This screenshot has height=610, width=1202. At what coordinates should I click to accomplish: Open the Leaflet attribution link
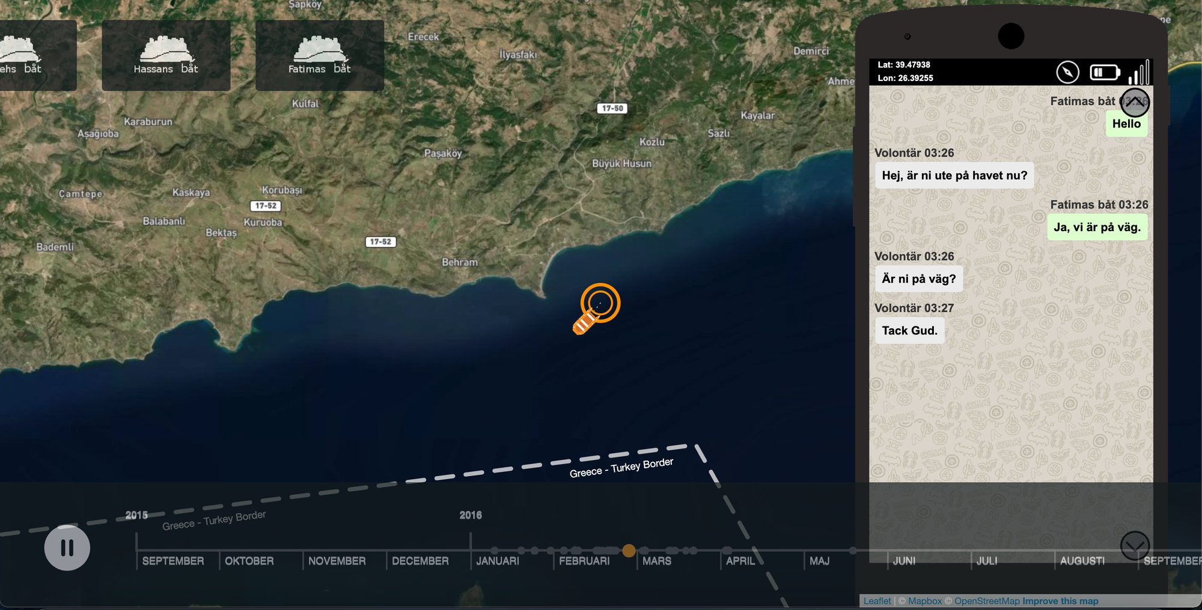pos(877,601)
